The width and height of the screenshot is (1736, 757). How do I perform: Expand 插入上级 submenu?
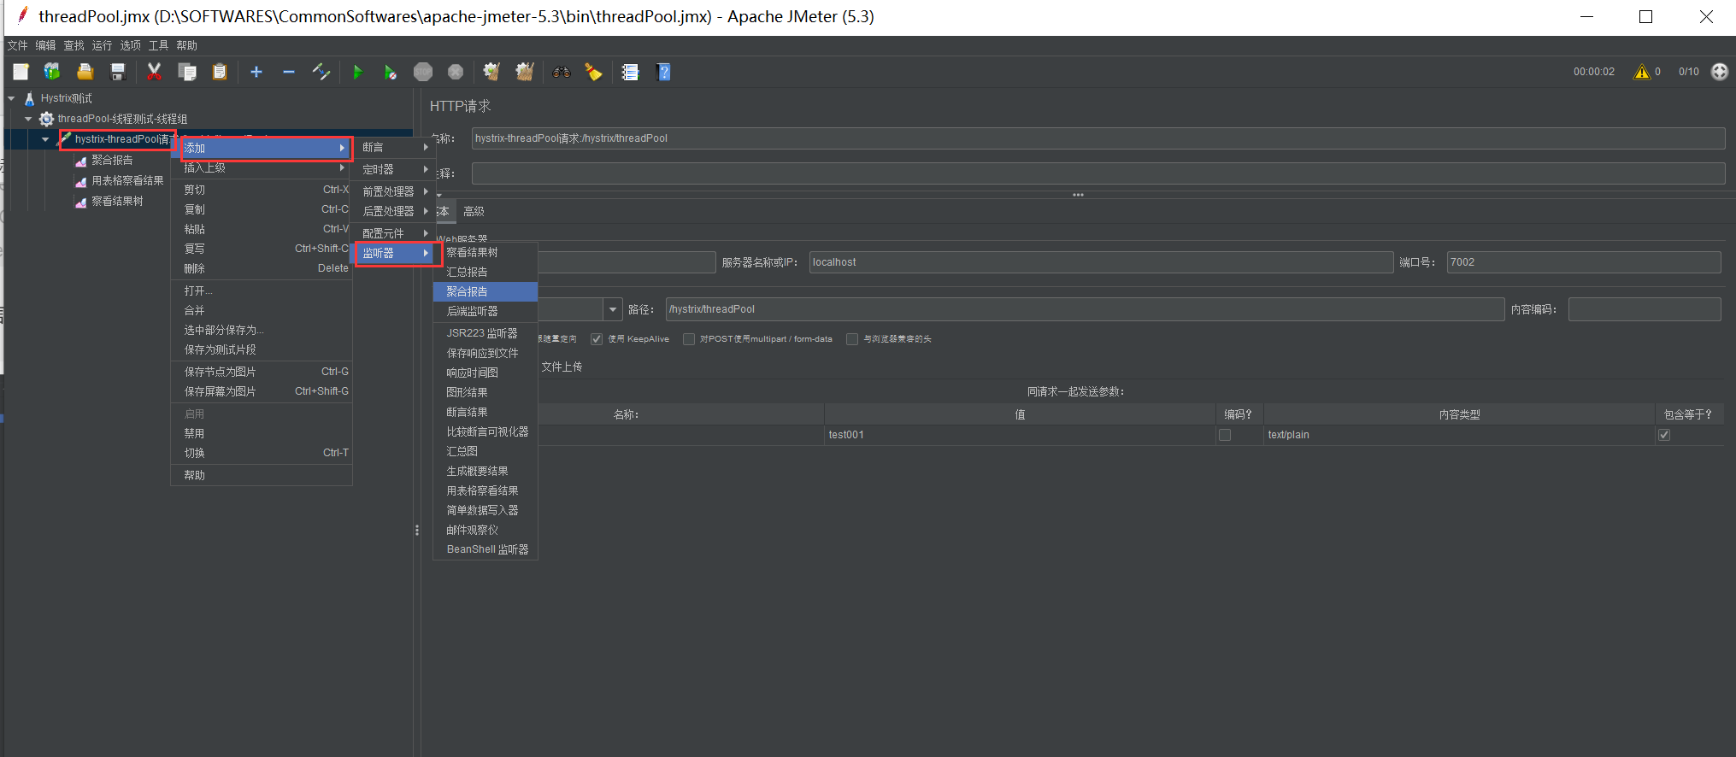[x=262, y=168]
